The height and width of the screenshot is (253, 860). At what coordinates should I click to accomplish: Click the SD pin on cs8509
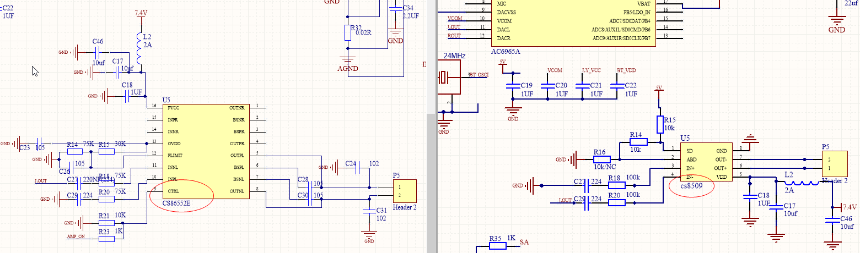(x=689, y=150)
